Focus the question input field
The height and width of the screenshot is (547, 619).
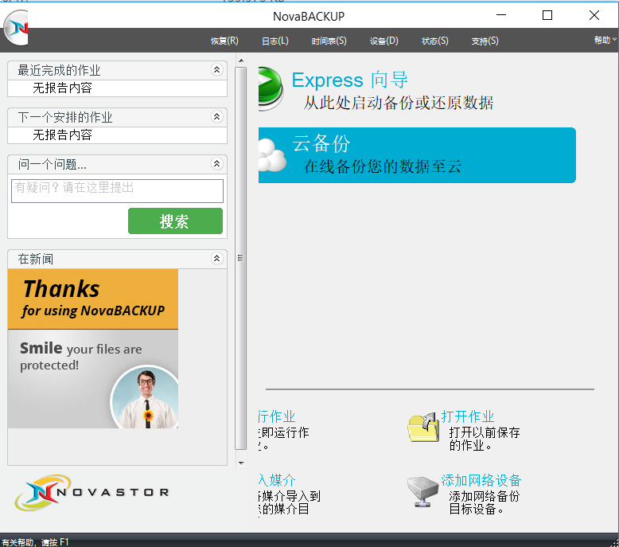[x=117, y=191]
